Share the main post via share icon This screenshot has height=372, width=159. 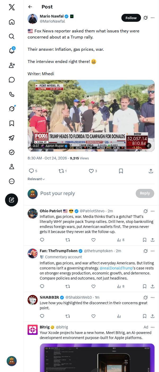pyautogui.click(x=151, y=171)
